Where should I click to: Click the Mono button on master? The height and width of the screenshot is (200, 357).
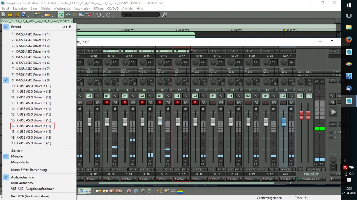click(x=301, y=90)
